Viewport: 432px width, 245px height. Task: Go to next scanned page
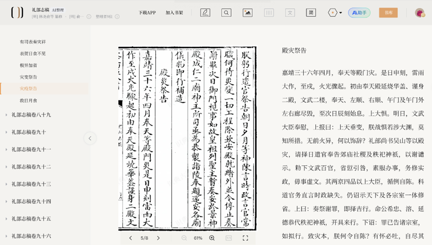(158, 238)
